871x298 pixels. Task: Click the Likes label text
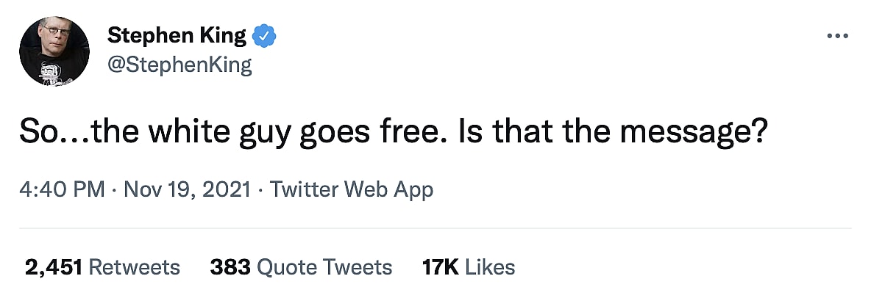[x=489, y=266]
